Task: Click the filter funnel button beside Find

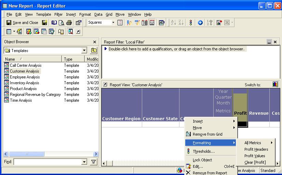Action: (x=94, y=162)
